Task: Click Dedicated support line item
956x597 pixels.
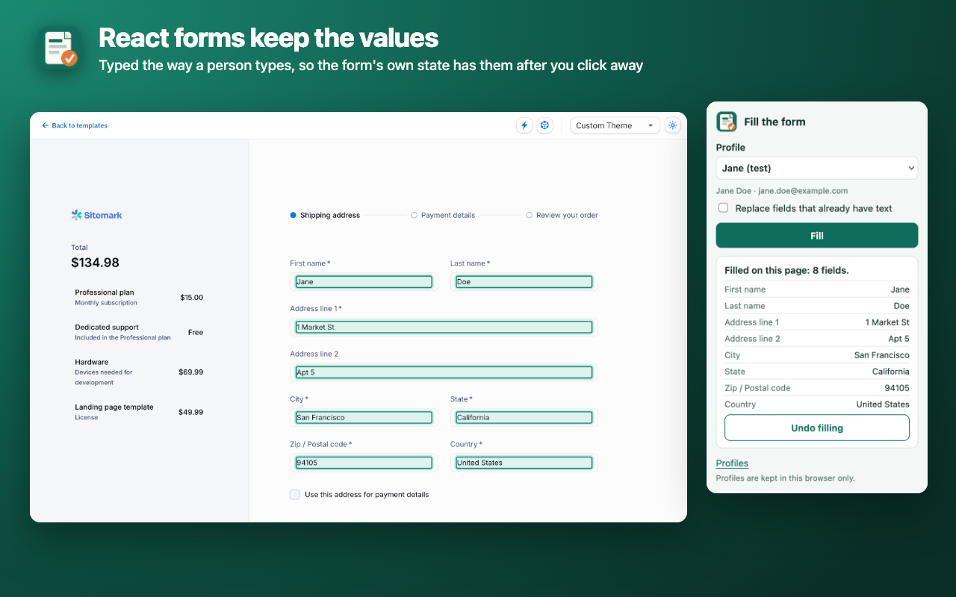Action: click(139, 332)
